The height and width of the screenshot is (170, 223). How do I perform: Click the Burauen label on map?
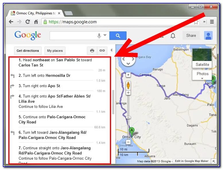tap(190, 144)
